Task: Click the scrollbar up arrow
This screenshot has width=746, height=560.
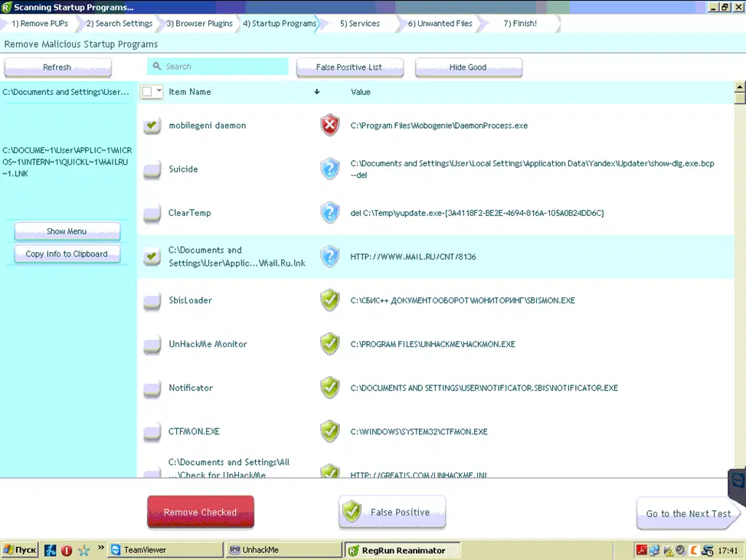Action: [739, 87]
